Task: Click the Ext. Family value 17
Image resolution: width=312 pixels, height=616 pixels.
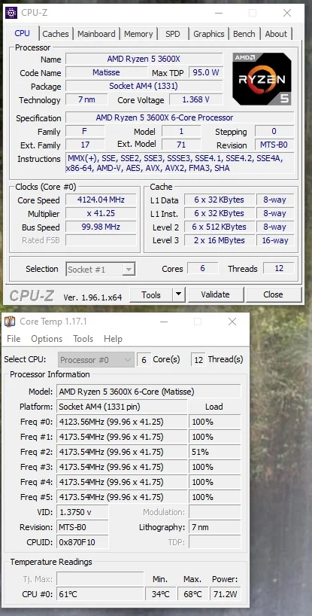Action: [85, 145]
